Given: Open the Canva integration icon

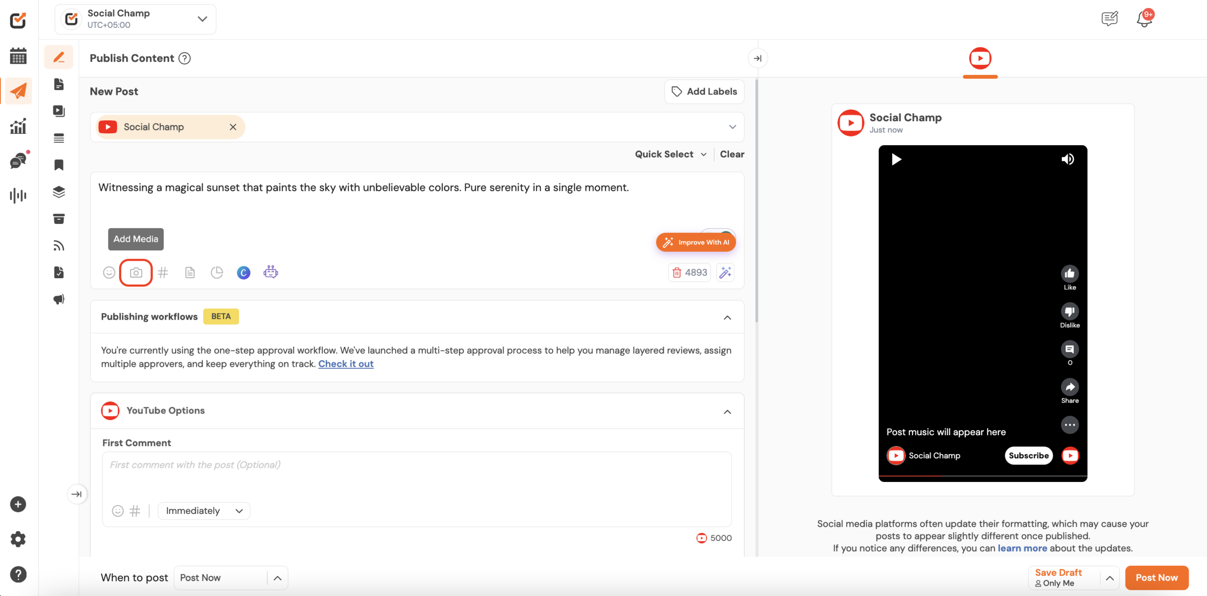Looking at the screenshot, I should click(243, 273).
